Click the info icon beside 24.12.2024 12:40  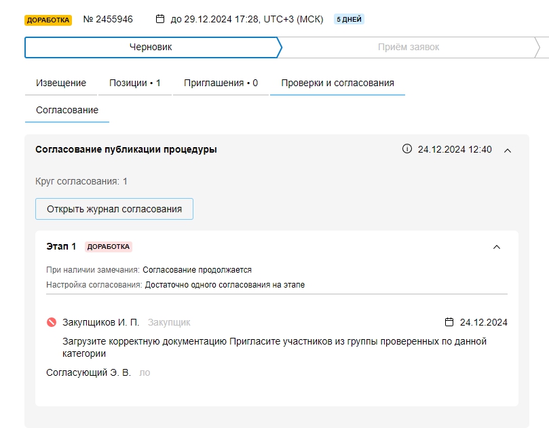click(x=407, y=149)
